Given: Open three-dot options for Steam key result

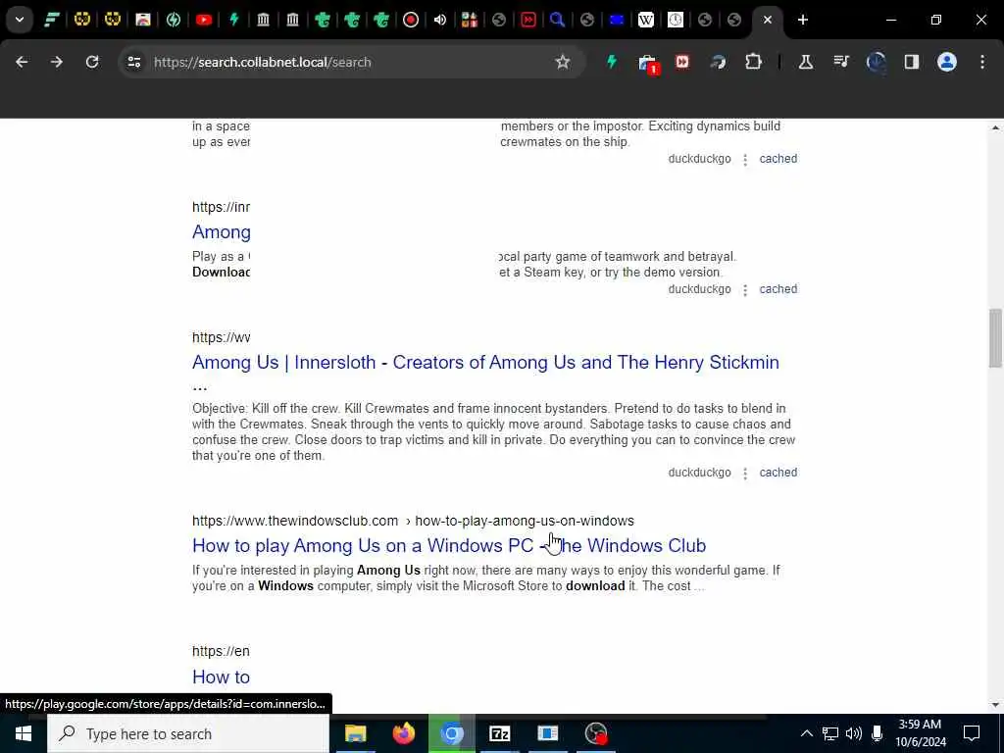Looking at the screenshot, I should point(745,290).
